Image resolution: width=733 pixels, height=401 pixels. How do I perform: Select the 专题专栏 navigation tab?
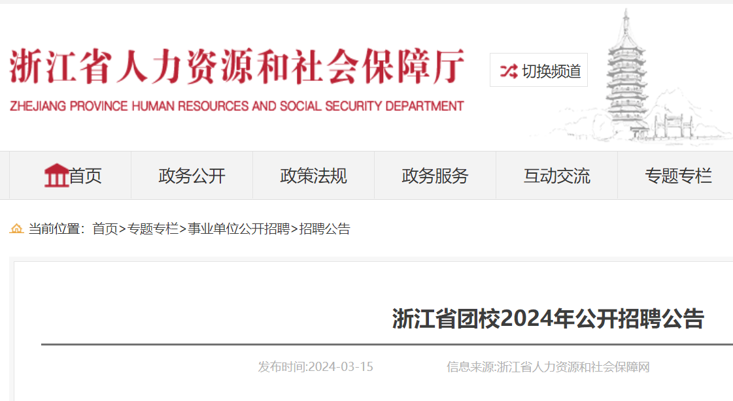678,176
